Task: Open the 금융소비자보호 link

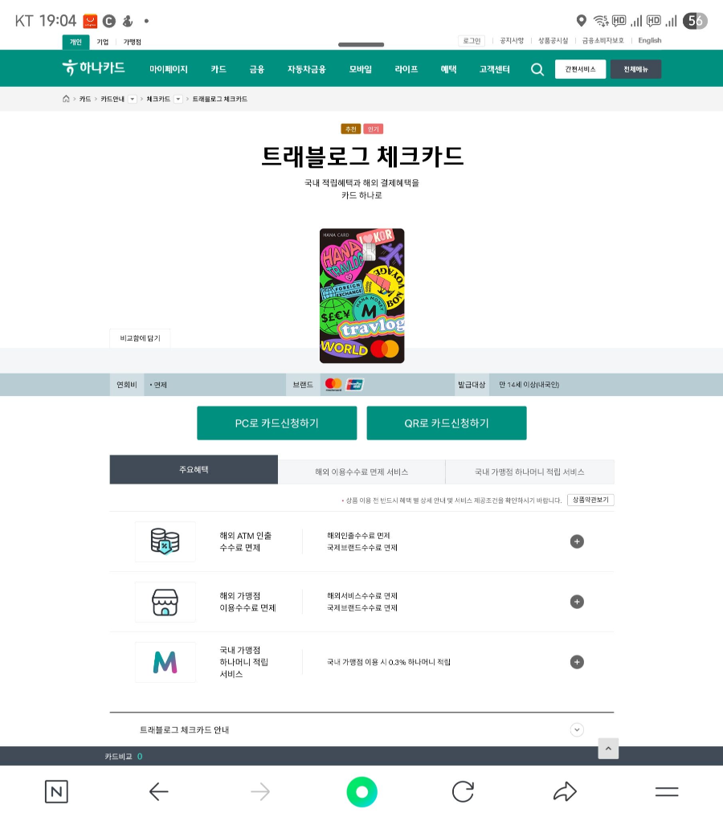Action: 602,41
